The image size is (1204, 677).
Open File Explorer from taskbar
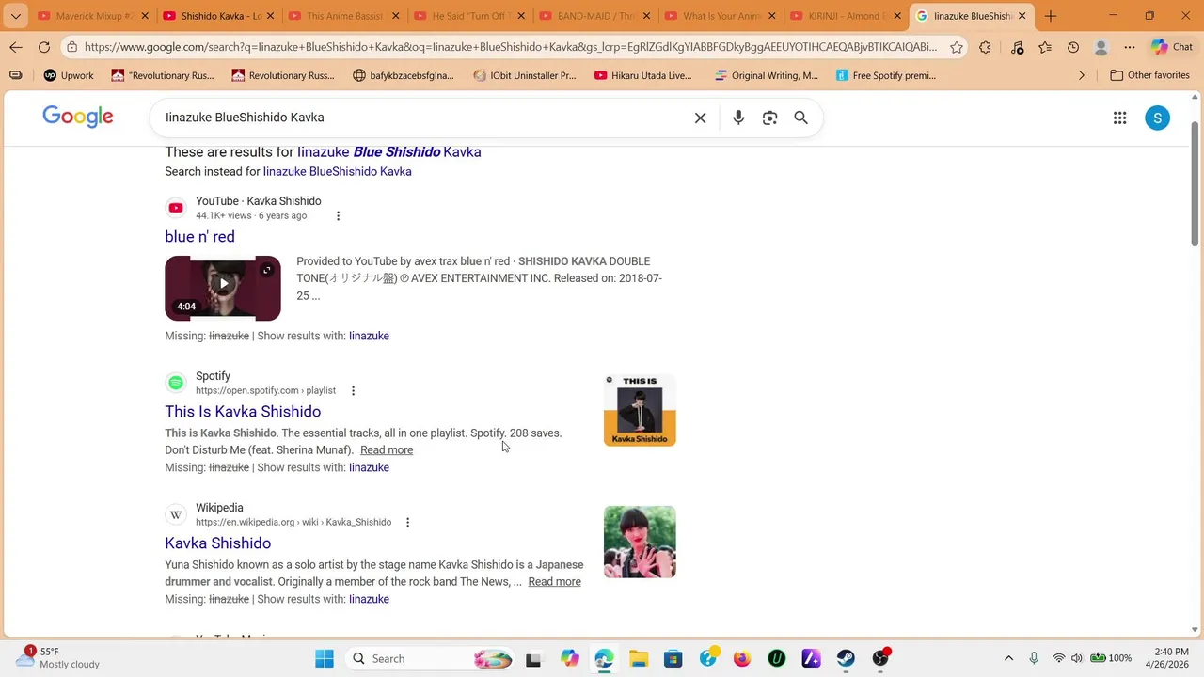[x=639, y=659]
